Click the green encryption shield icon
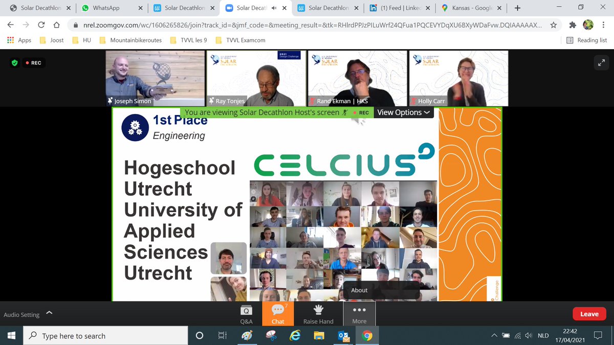 point(15,63)
